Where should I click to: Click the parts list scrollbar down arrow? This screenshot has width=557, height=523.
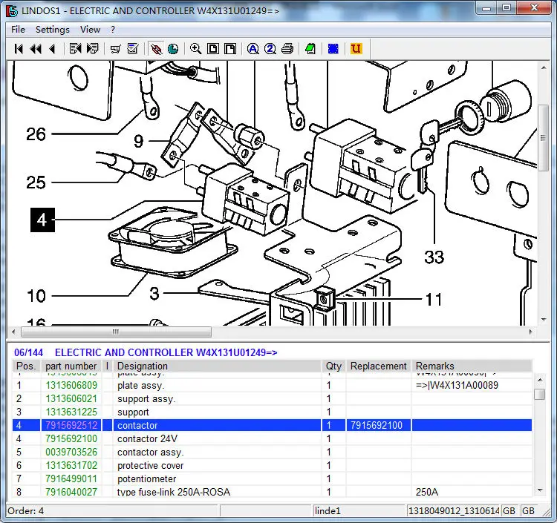click(x=540, y=490)
